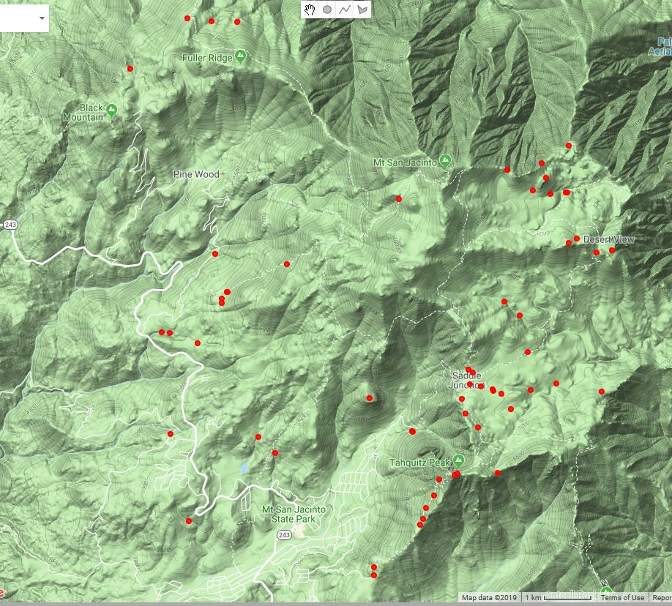Open the Terms of Use link
Screen dimensions: 672x606
622,598
